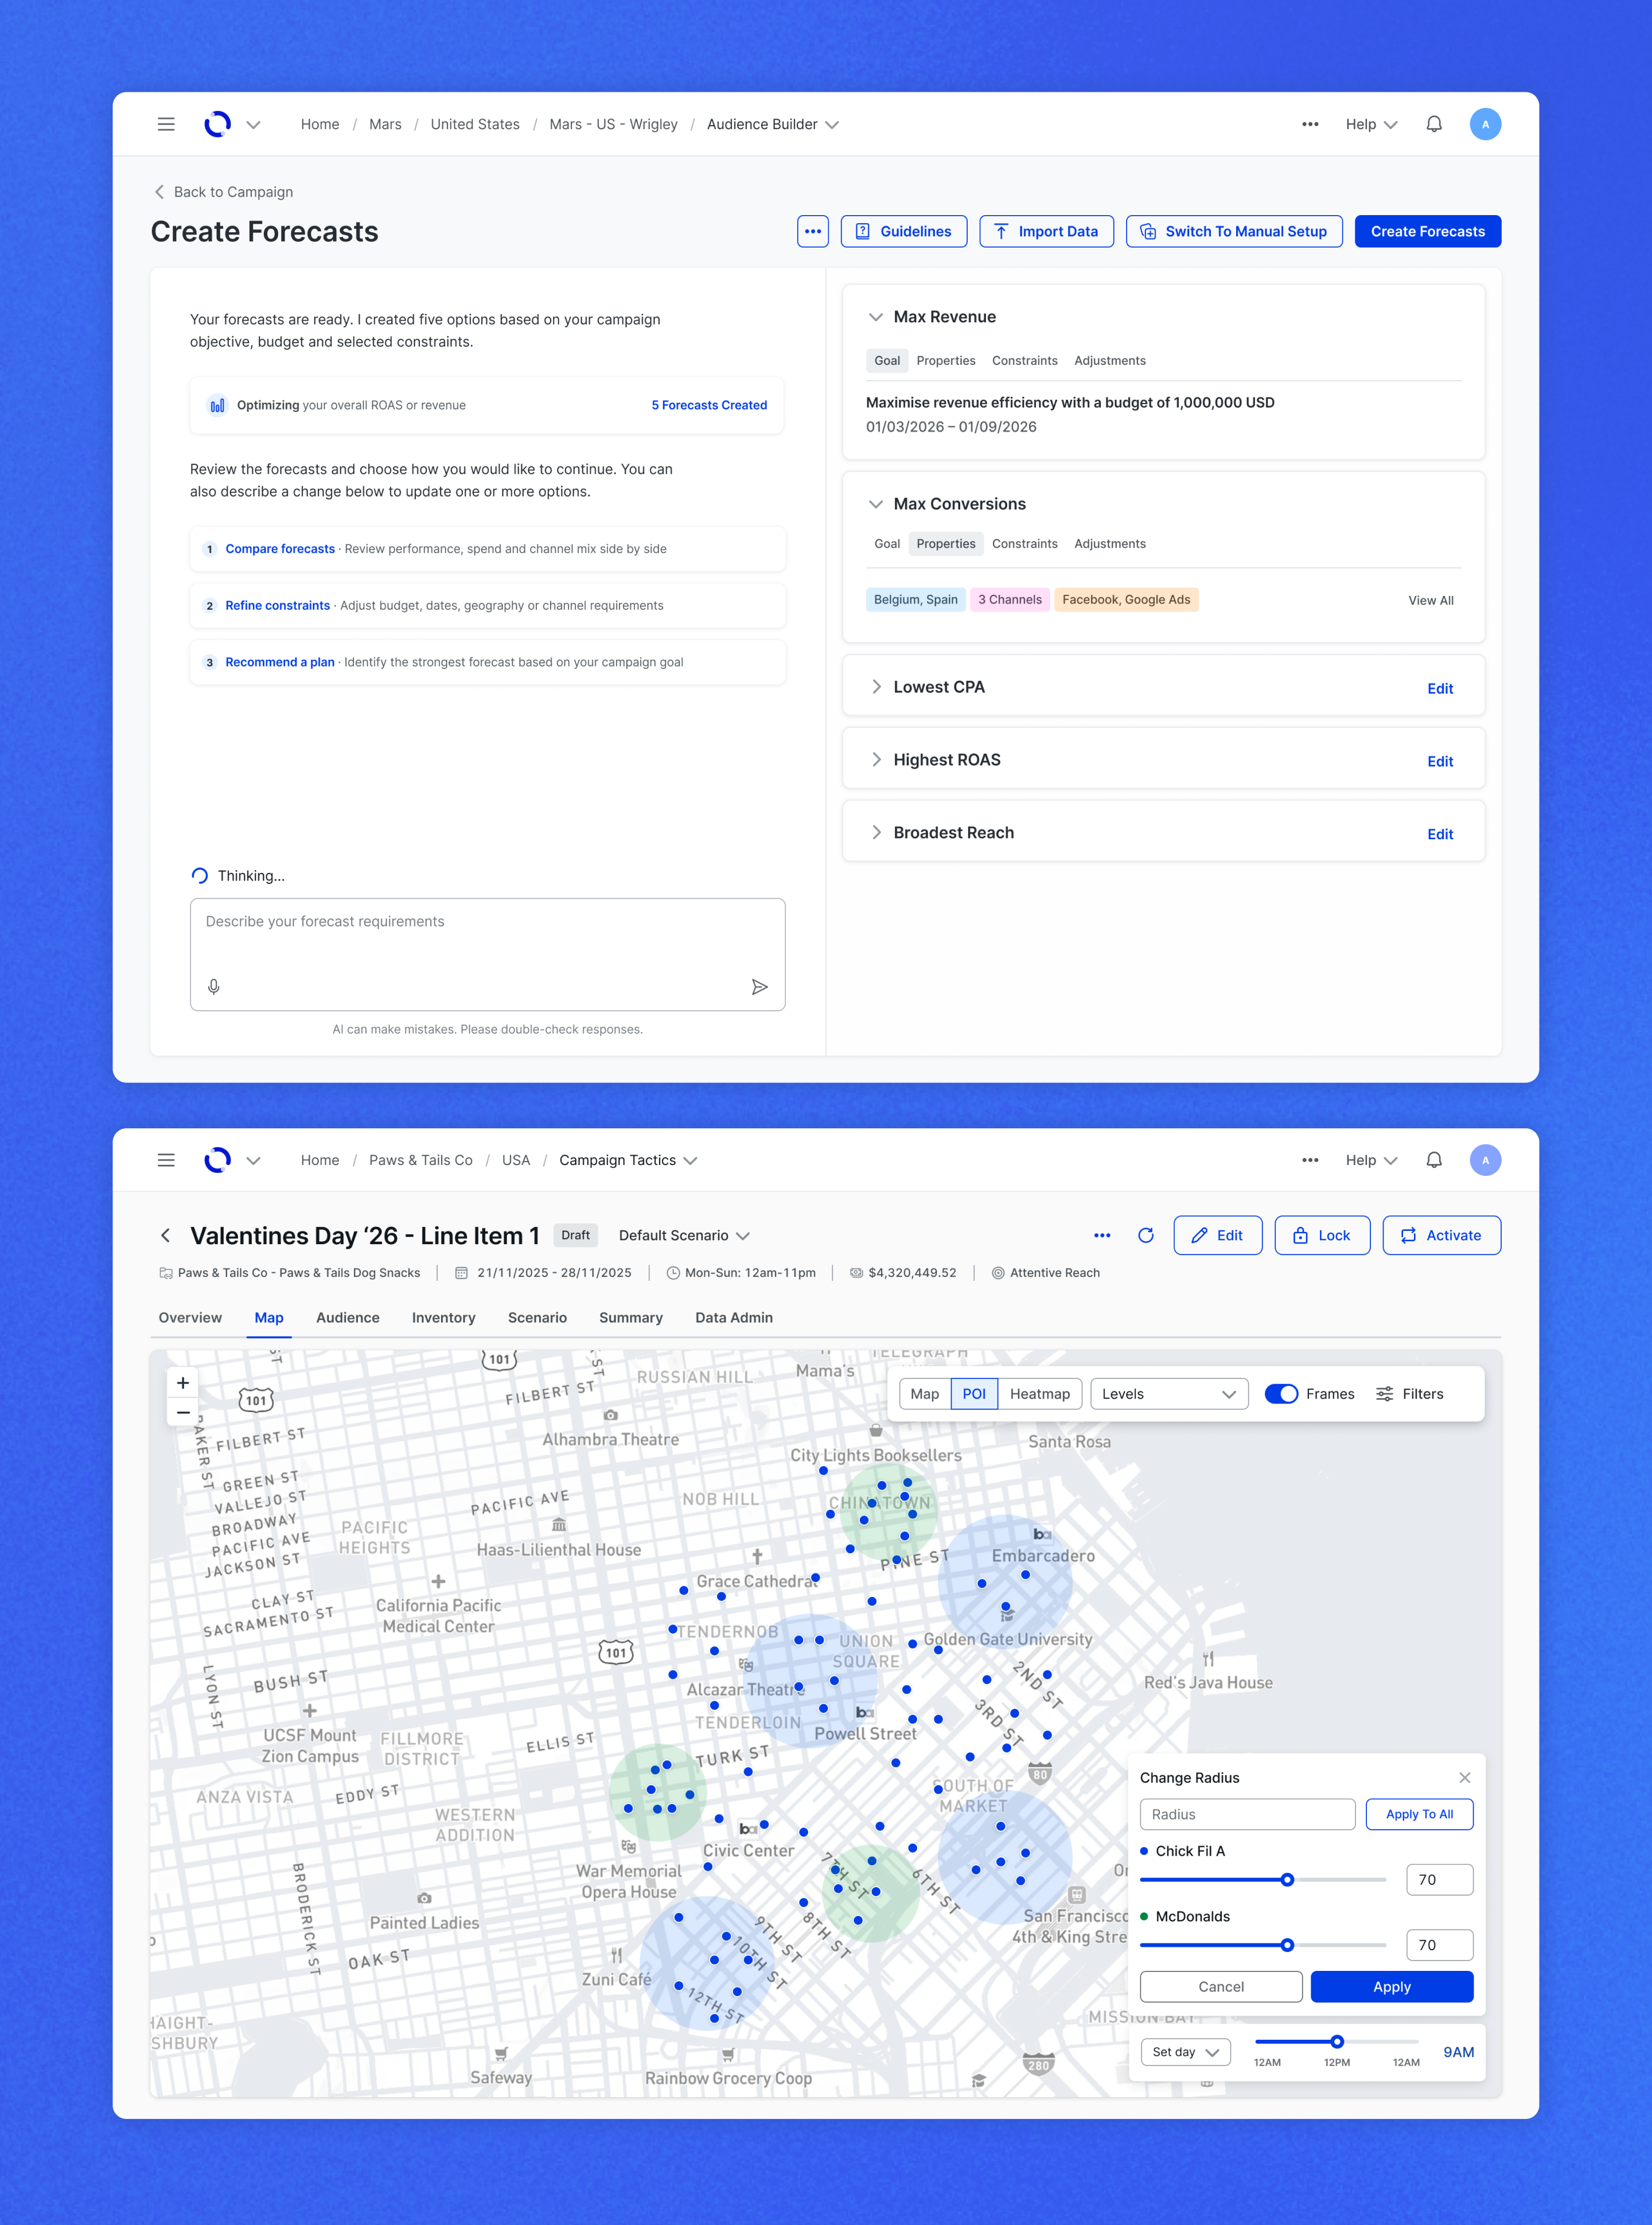Click notification bell in Campaign Tactics window
Image resolution: width=1652 pixels, height=2225 pixels.
click(x=1434, y=1160)
